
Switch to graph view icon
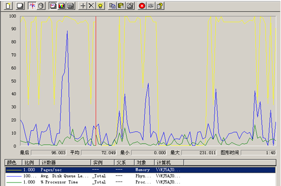pyautogui.click(x=53, y=6)
